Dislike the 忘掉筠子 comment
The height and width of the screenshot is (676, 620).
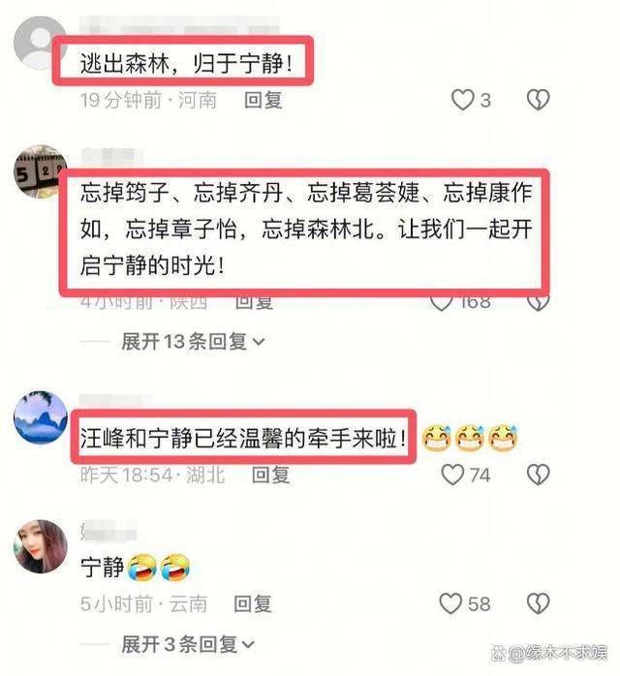pyautogui.click(x=538, y=303)
